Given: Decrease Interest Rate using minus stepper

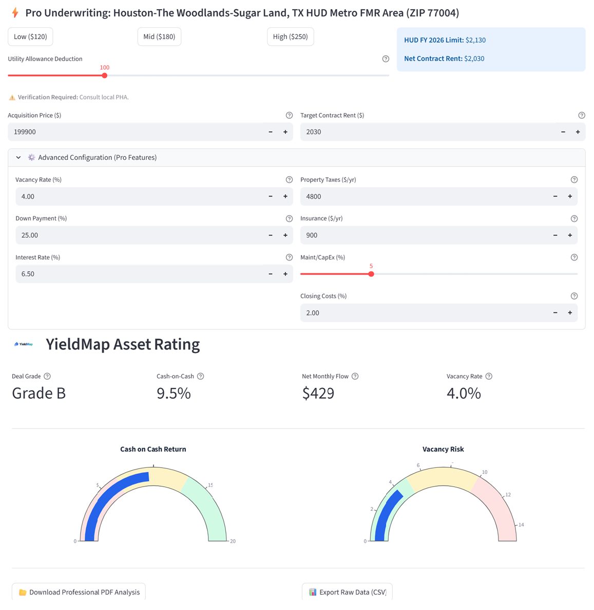Looking at the screenshot, I should 271,274.
